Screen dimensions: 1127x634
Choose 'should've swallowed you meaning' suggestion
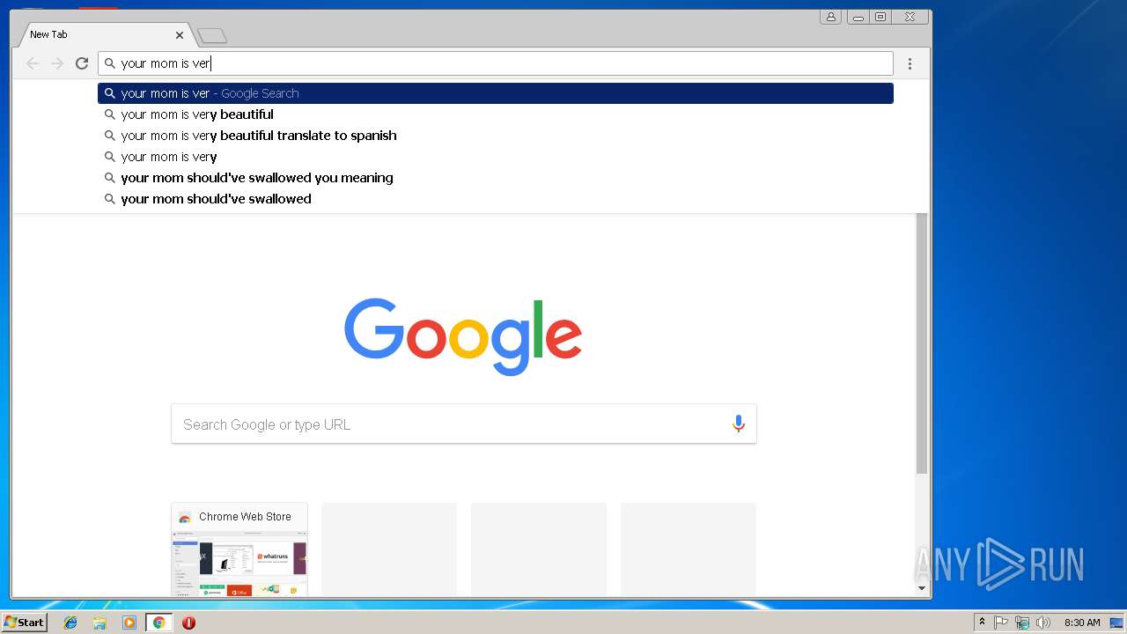pos(496,178)
